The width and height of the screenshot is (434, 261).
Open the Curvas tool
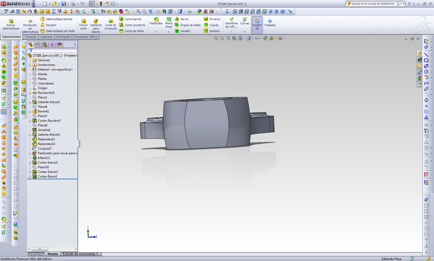(245, 21)
